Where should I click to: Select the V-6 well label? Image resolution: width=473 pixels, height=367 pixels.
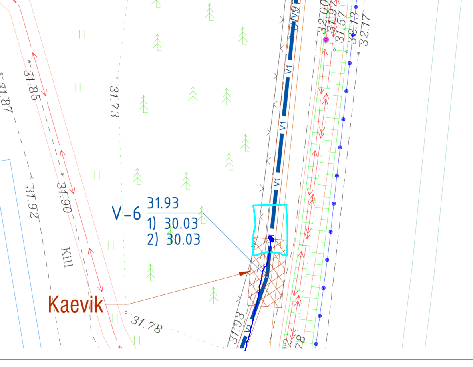click(126, 214)
